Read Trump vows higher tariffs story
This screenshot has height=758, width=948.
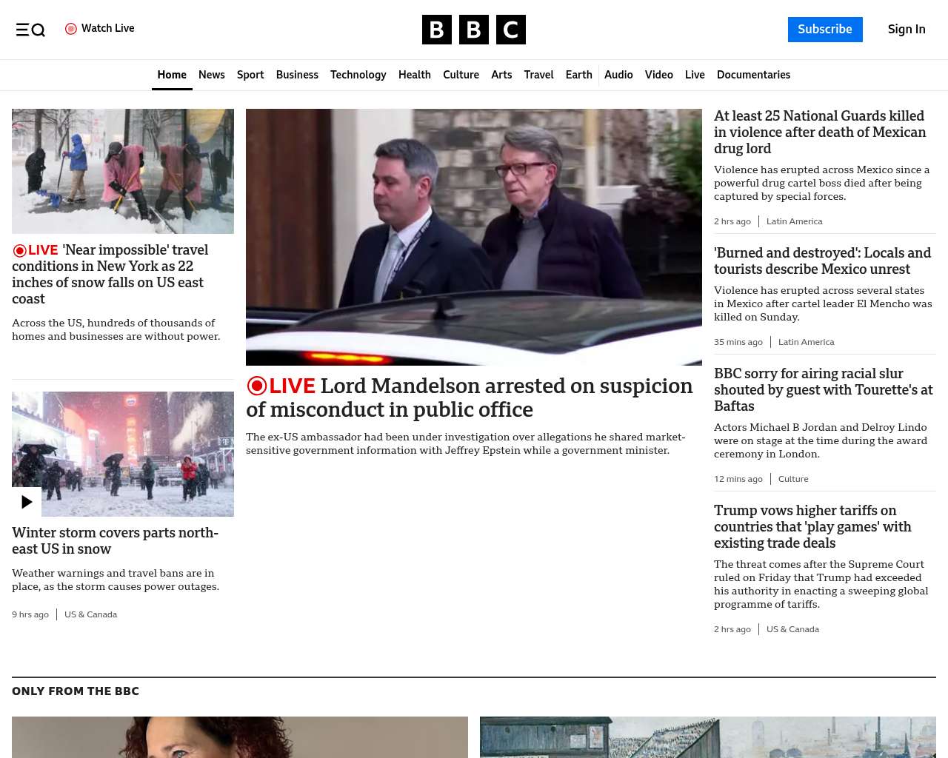(x=812, y=527)
